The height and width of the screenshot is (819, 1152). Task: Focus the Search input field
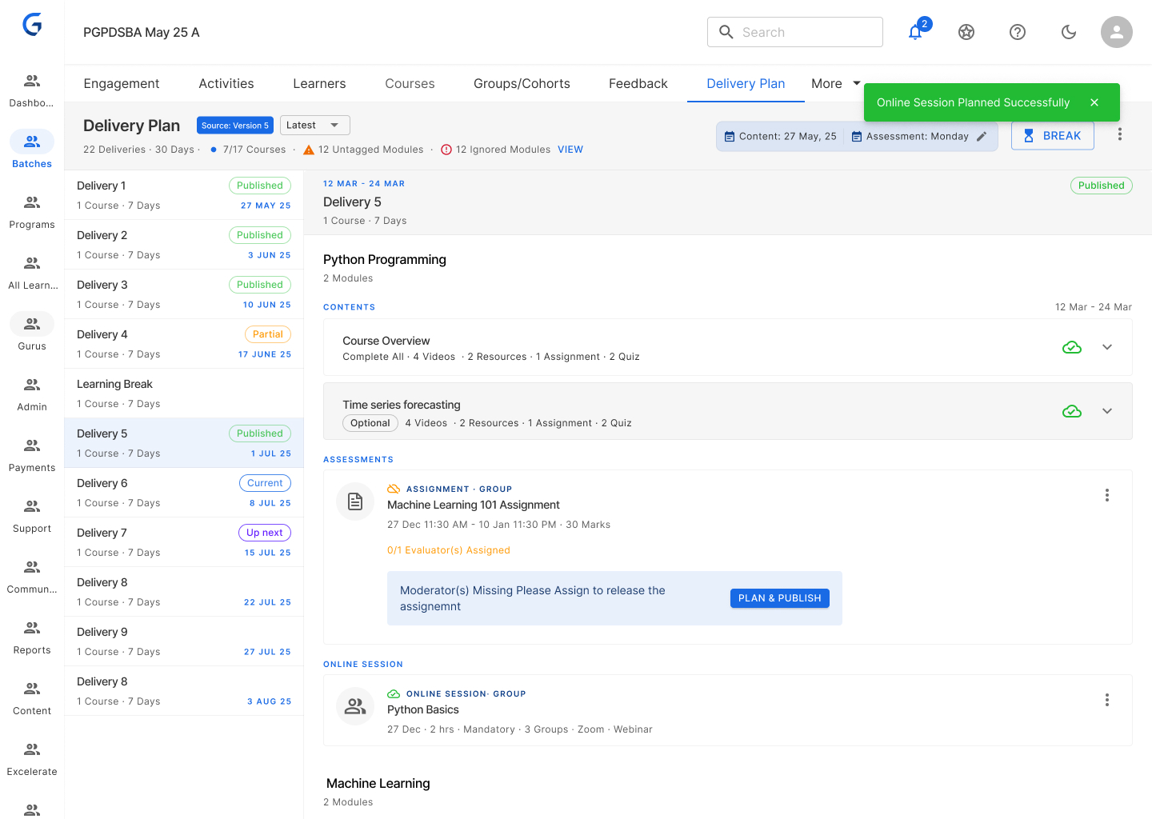click(795, 32)
